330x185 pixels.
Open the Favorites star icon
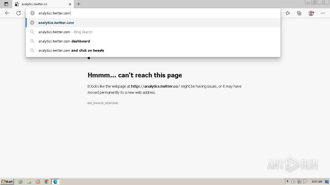[288, 13]
